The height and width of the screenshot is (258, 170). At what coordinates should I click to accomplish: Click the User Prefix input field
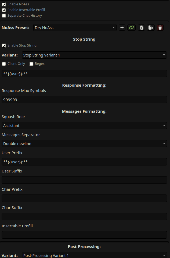pyautogui.click(x=84, y=162)
